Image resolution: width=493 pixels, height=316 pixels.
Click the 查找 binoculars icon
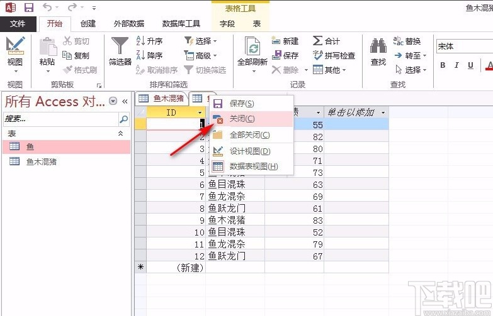[x=378, y=46]
